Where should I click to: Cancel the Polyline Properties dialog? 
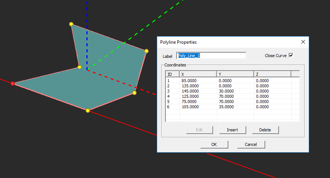251,144
